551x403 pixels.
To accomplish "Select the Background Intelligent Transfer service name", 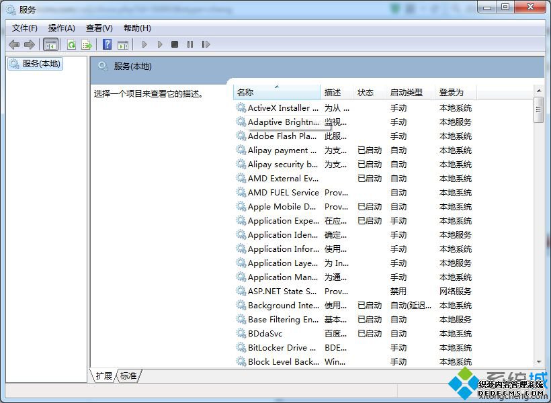I will pos(284,306).
